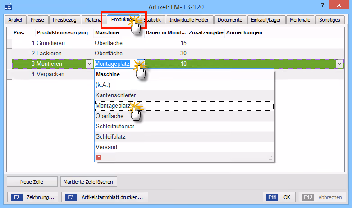Open the Preisbezug tab
Image resolution: width=352 pixels, height=208 pixels.
tap(64, 20)
